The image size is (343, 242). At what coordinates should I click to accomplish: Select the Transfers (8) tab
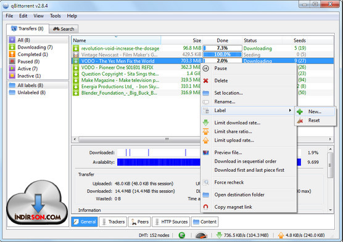(x=27, y=28)
